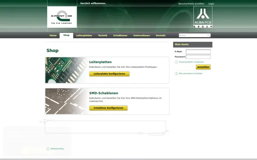Open the Zugangsdaten vergessen link
The height and width of the screenshot is (160, 257).
click(x=191, y=62)
